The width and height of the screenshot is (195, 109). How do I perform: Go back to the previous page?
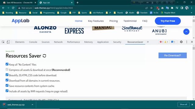(3, 8)
